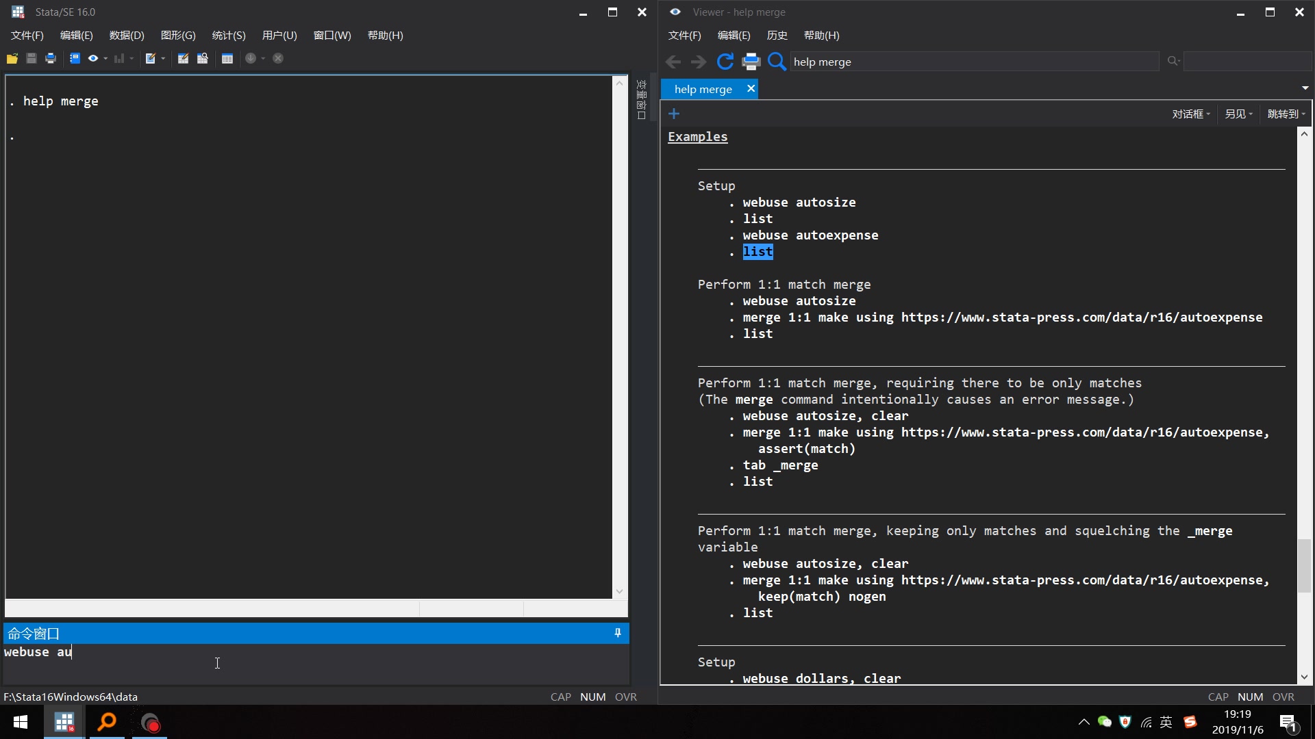Image resolution: width=1315 pixels, height=739 pixels.
Task: Expand the Do-file Editor dropdown arrow
Action: [x=163, y=59]
